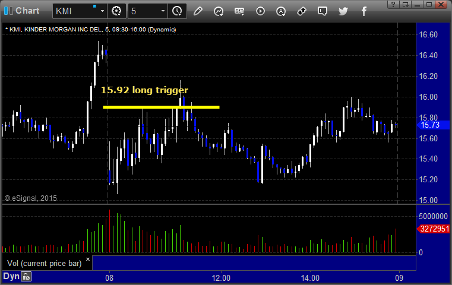The image size is (452, 285).
Task: Click the volume value 3272951 marker
Action: pyautogui.click(x=433, y=229)
